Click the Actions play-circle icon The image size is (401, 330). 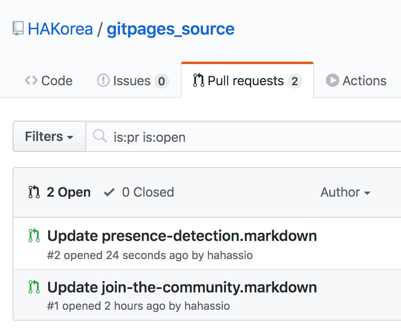tap(333, 80)
